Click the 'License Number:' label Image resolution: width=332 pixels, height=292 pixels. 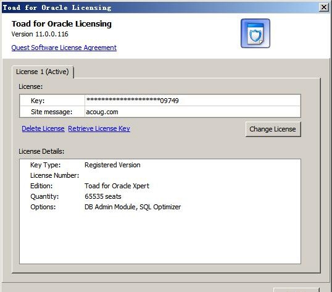55,175
